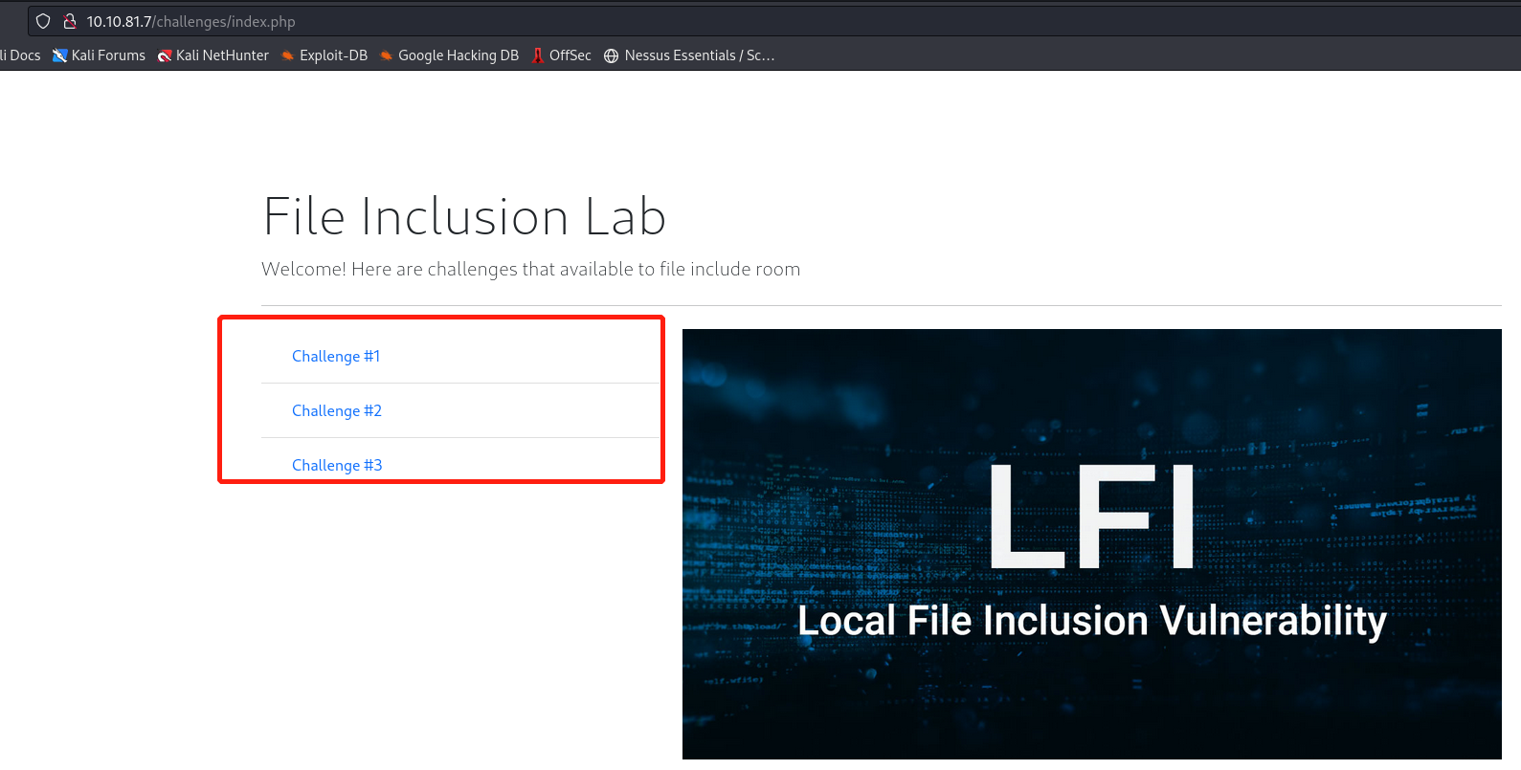
Task: Click the insecure connection padlock icon
Action: (x=69, y=21)
